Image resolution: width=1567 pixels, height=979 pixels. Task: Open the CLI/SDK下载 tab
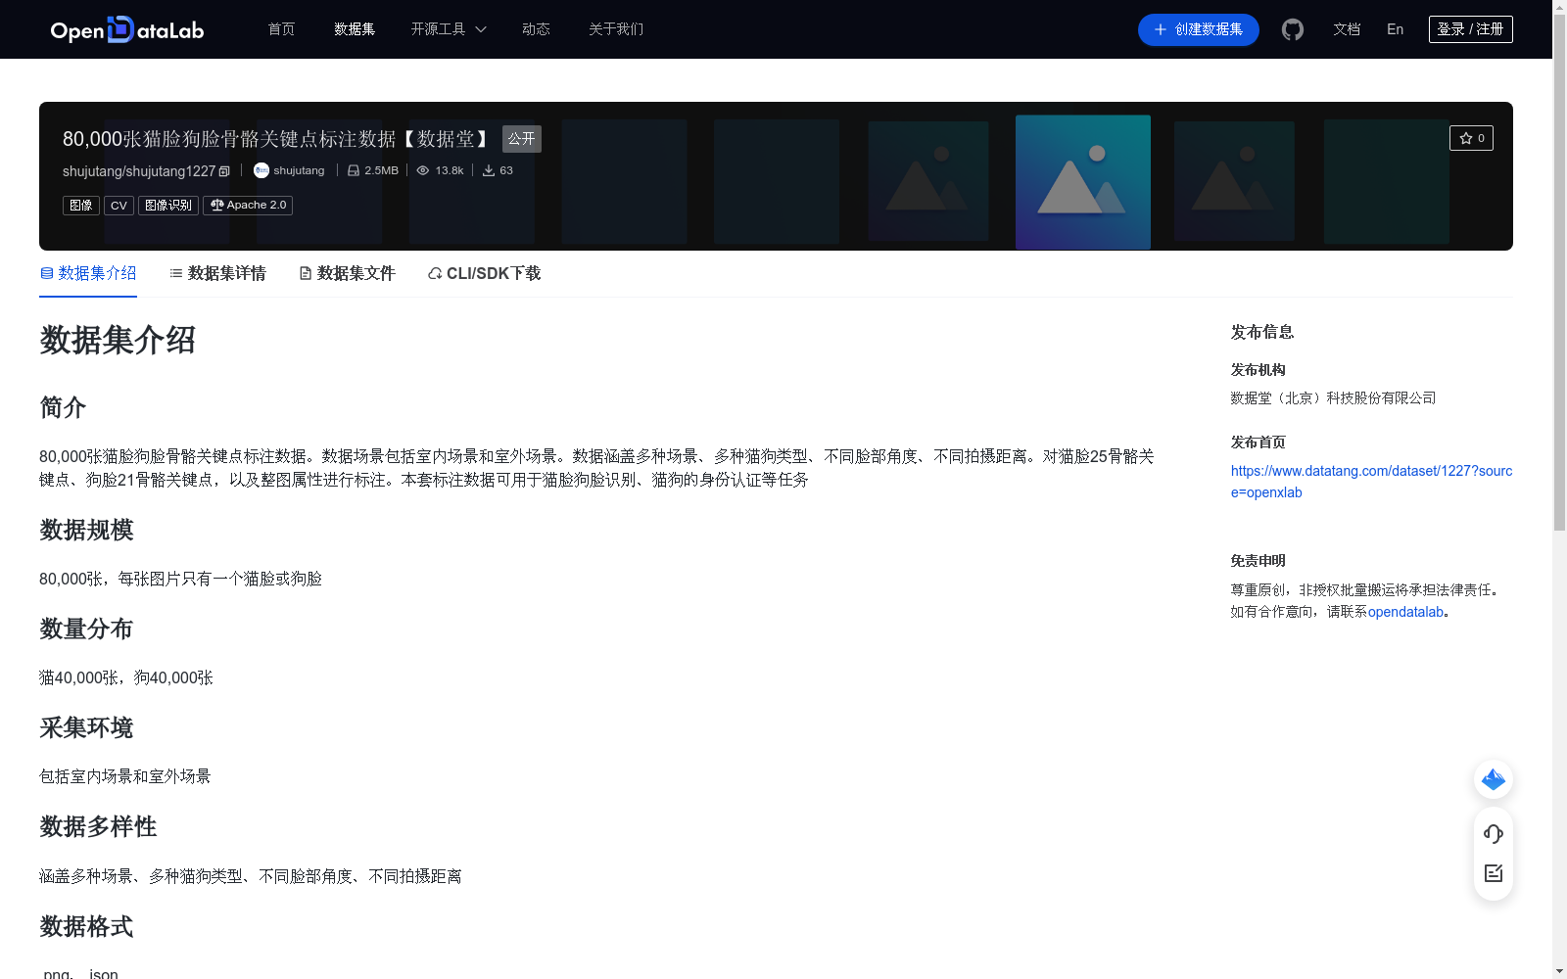pos(483,273)
